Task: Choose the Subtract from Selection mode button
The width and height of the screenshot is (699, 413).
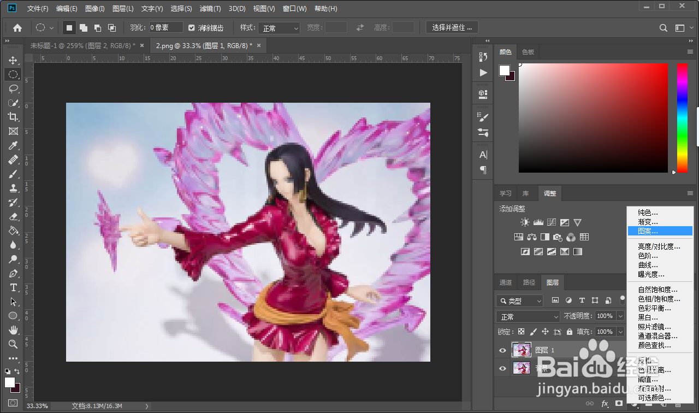Action: pyautogui.click(x=98, y=28)
